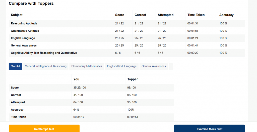The width and height of the screenshot is (257, 132).
Task: Click Quantitative Aptitude time 00:01:53
Action: click(193, 31)
